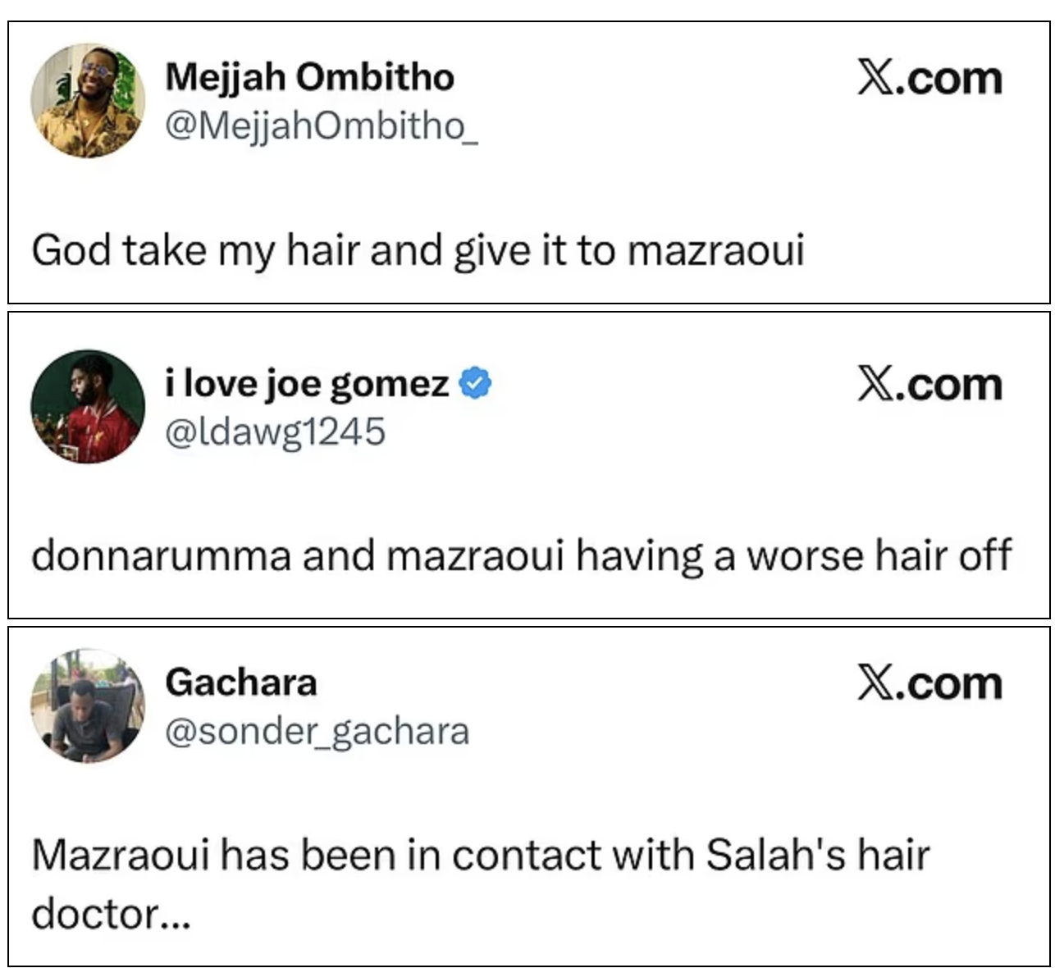Image resolution: width=1055 pixels, height=968 pixels.
Task: Click Gachara's profile photo
Action: (88, 705)
